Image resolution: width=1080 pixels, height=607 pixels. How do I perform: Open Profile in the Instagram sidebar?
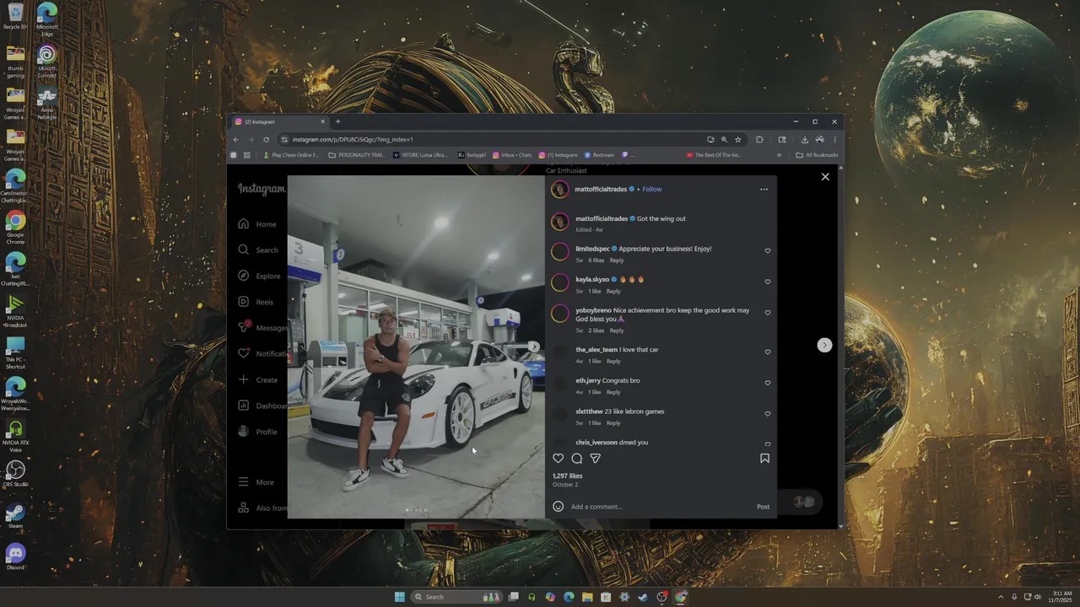257,432
